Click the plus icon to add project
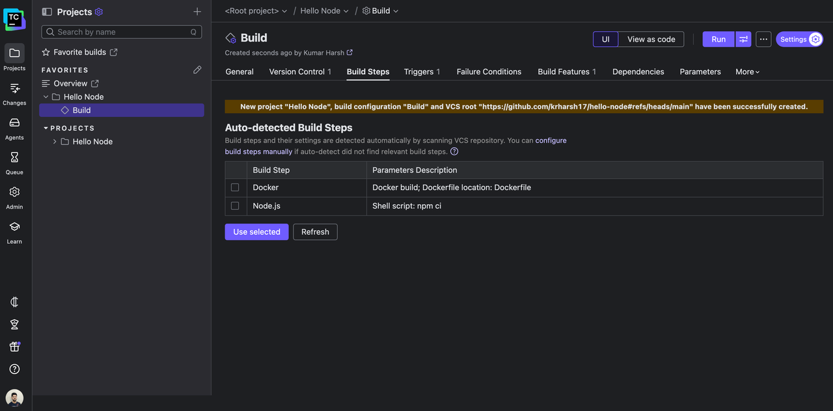Viewport: 833px width, 411px height. tap(197, 12)
